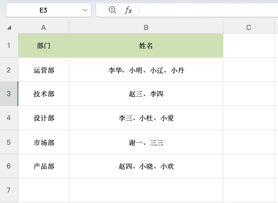Click empty cell C3 beside 赵三、李四
Viewport: 278px width, 203px height.
click(249, 94)
